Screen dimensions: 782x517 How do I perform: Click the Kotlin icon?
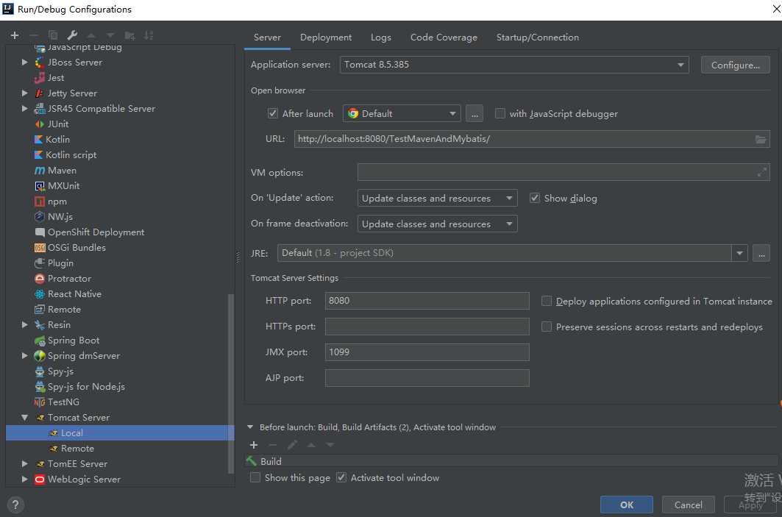(x=38, y=140)
